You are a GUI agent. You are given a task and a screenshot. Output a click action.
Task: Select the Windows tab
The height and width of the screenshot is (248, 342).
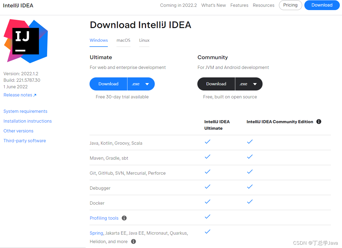click(99, 40)
